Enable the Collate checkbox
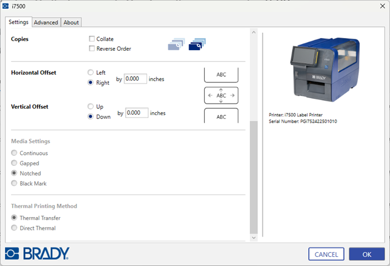This screenshot has height=266, width=390. point(92,39)
